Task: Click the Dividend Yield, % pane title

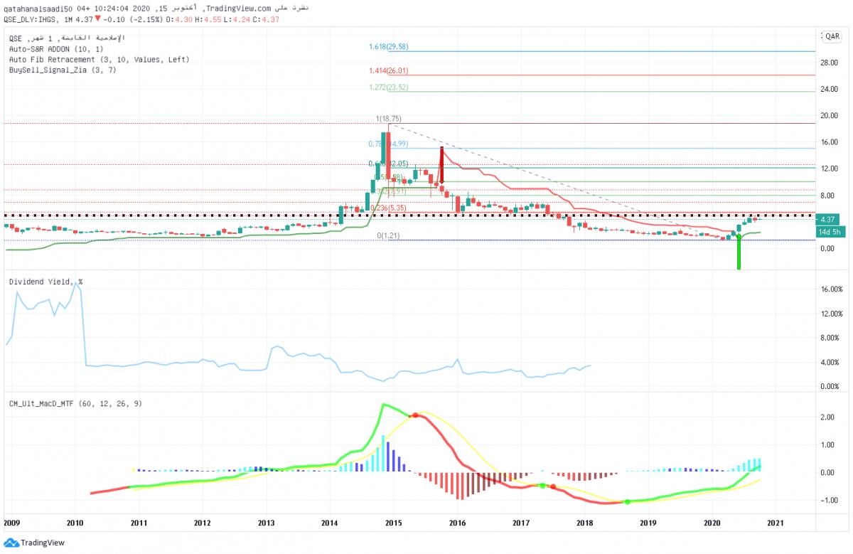Action: tap(45, 282)
